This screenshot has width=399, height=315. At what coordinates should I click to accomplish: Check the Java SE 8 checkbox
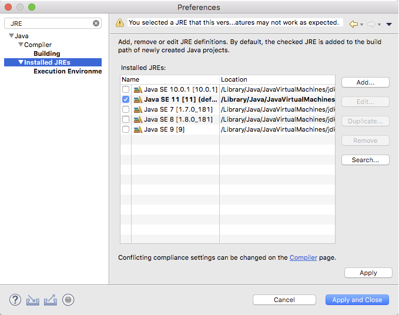coord(126,119)
